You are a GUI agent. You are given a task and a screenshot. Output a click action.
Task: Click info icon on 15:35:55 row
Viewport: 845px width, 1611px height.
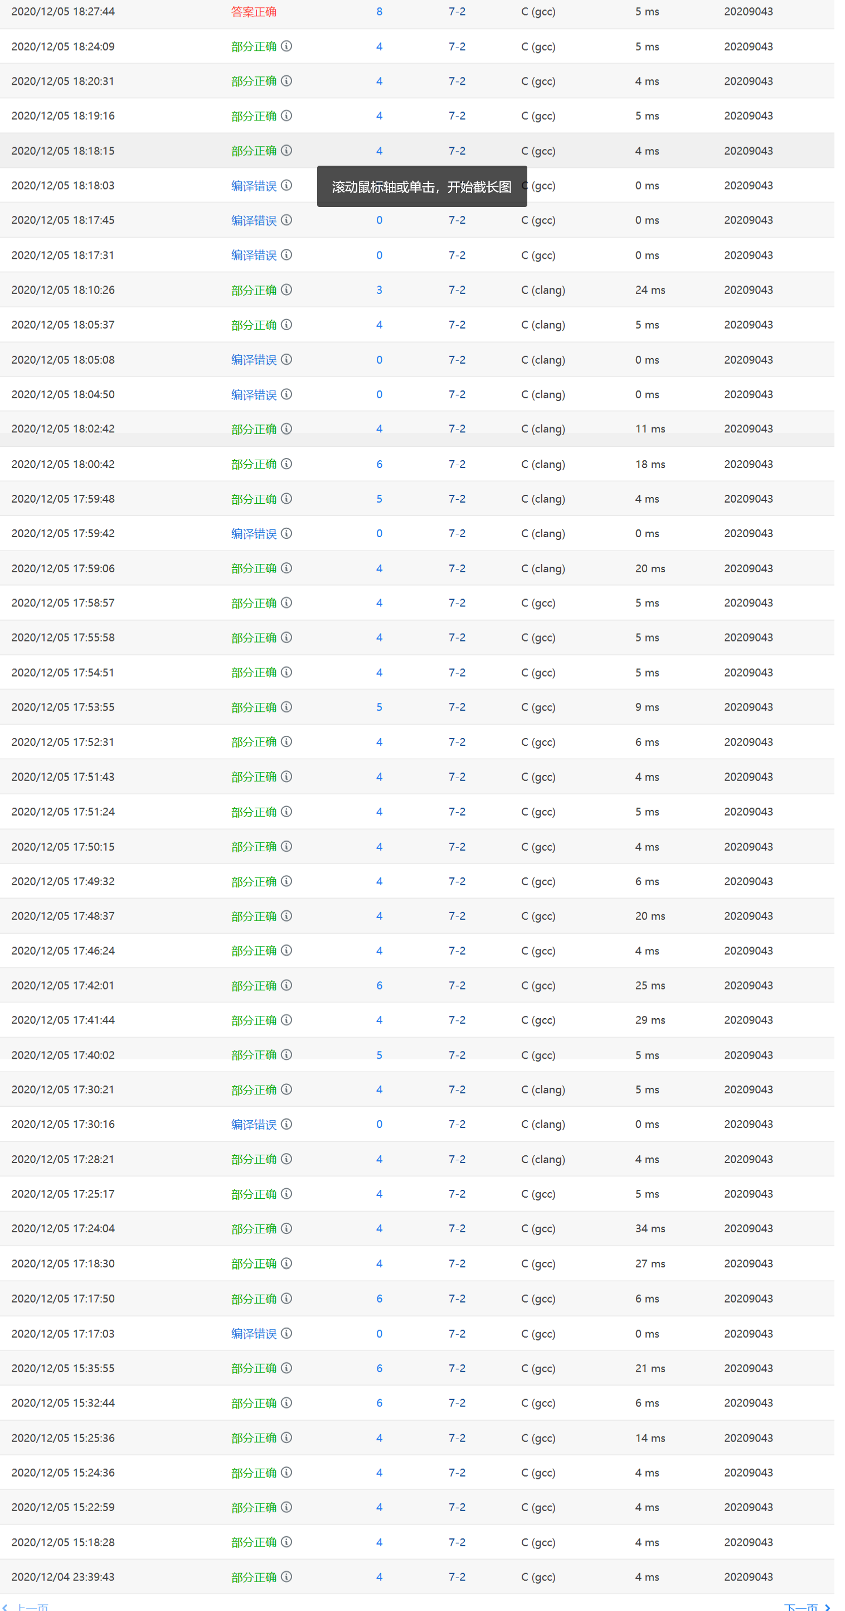coord(286,1368)
